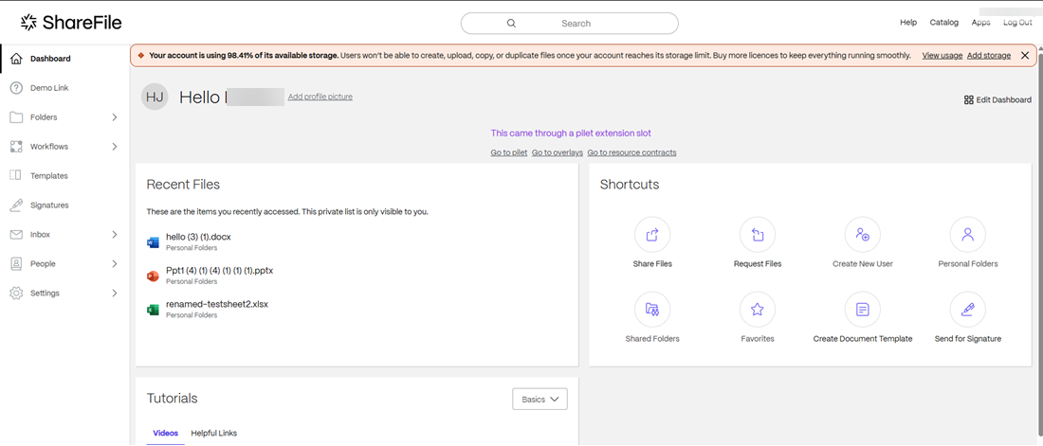The image size is (1043, 446).
Task: Click Go to resource contracts link
Action: tap(631, 152)
